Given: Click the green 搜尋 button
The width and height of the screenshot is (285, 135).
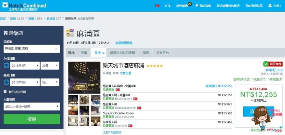Looking at the screenshot, I should [32, 119].
